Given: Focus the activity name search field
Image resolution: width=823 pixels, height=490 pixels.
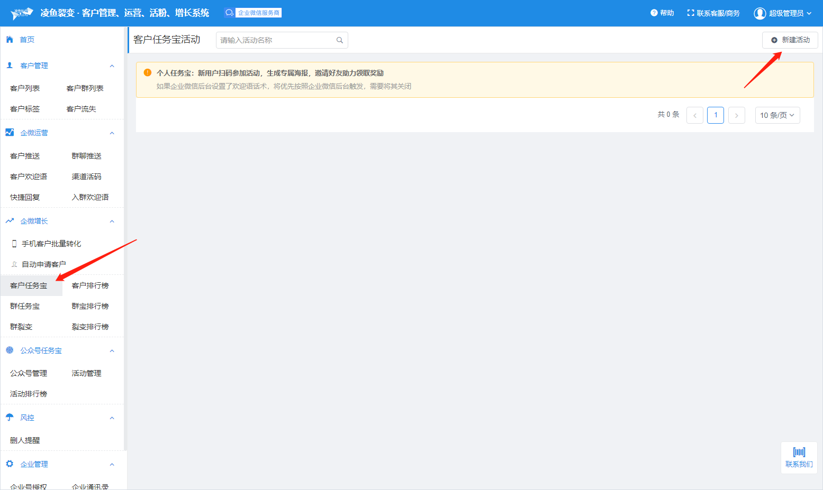Looking at the screenshot, I should 275,40.
